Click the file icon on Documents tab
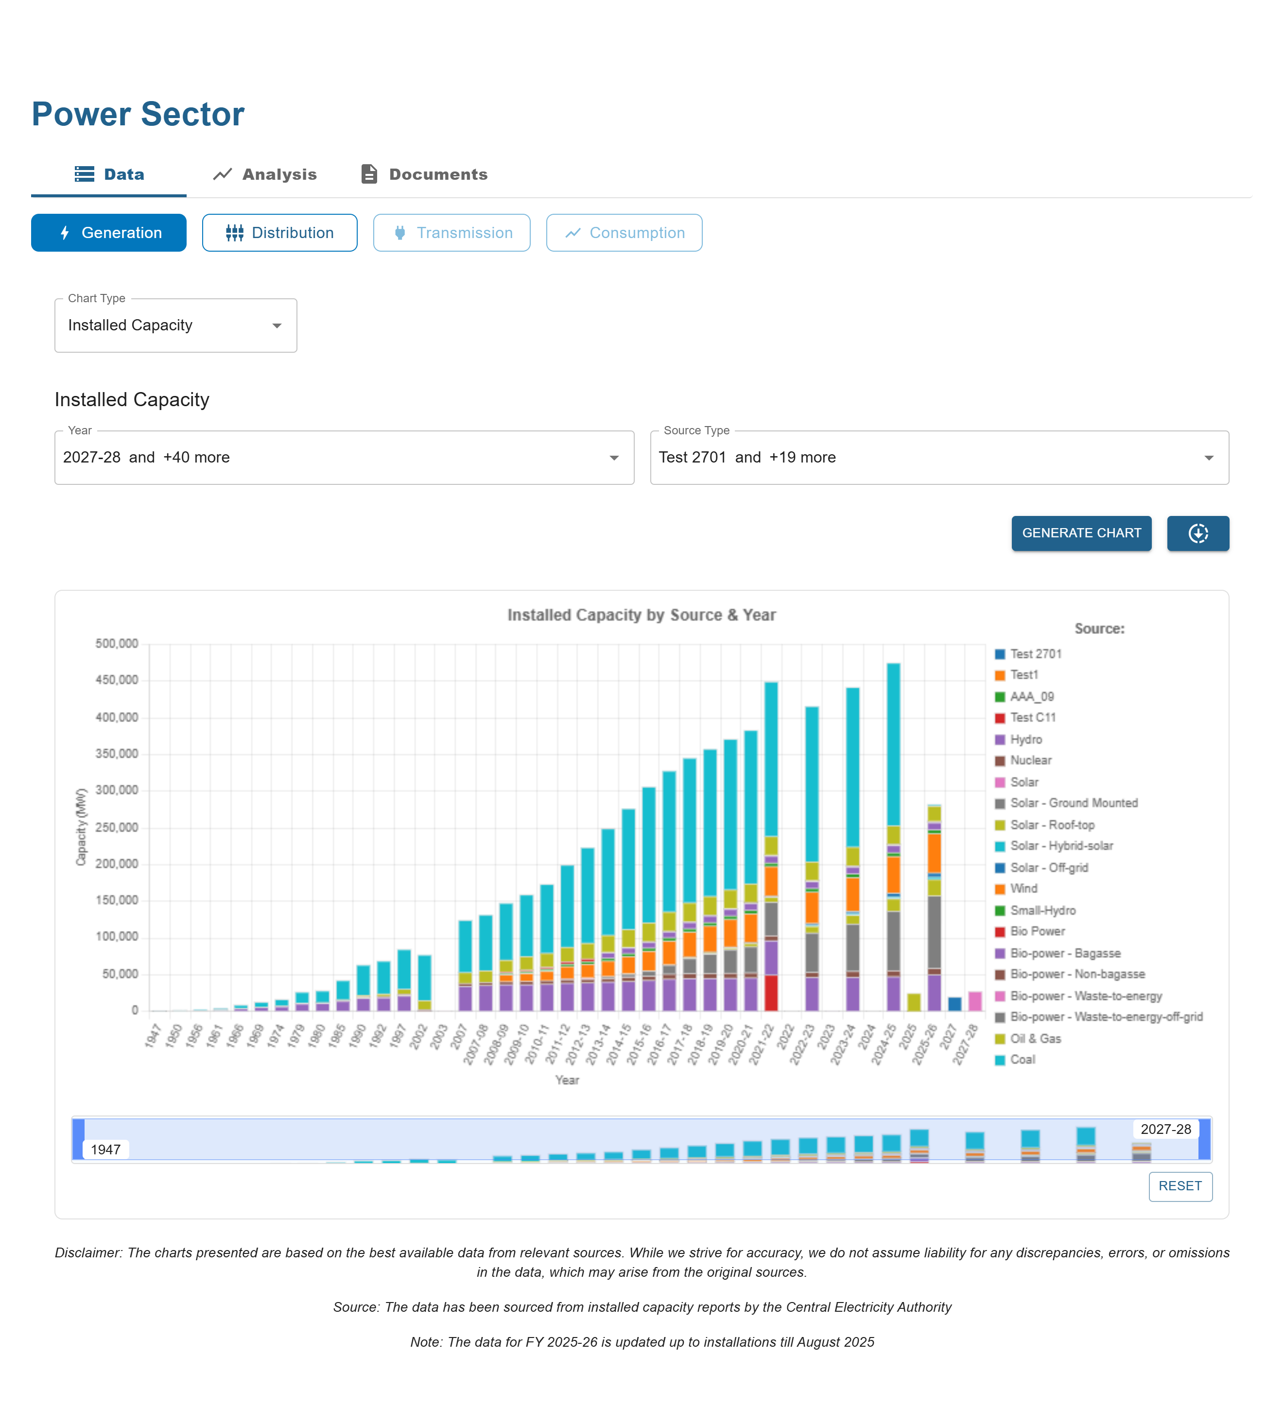 (369, 174)
